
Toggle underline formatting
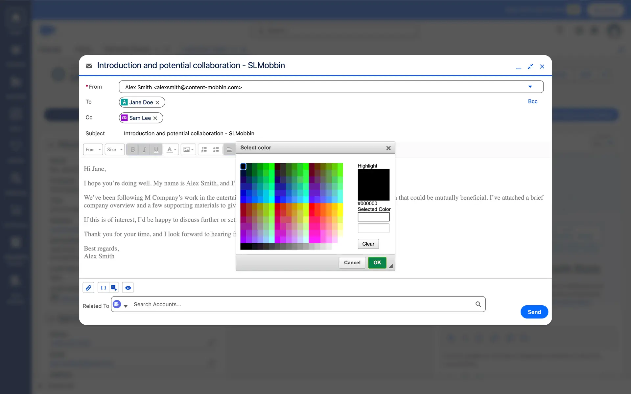[156, 150]
